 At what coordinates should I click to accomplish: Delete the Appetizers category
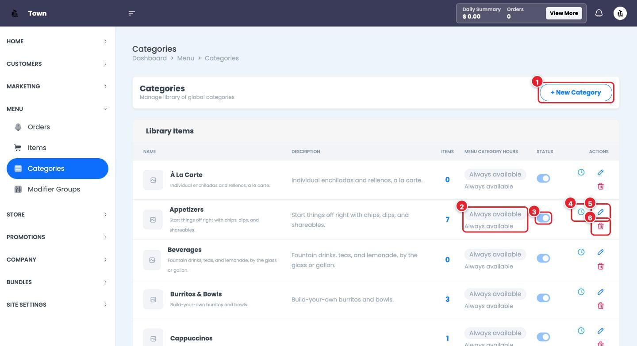601,226
